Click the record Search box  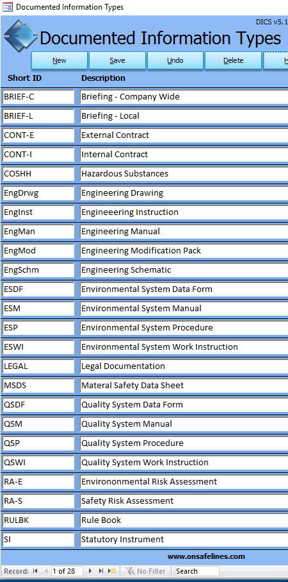(197, 571)
